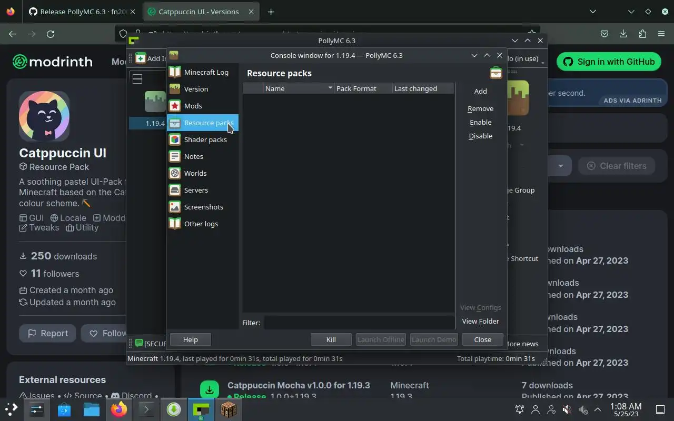Open the file manager taskbar icon
The image size is (674, 421).
[x=92, y=409]
